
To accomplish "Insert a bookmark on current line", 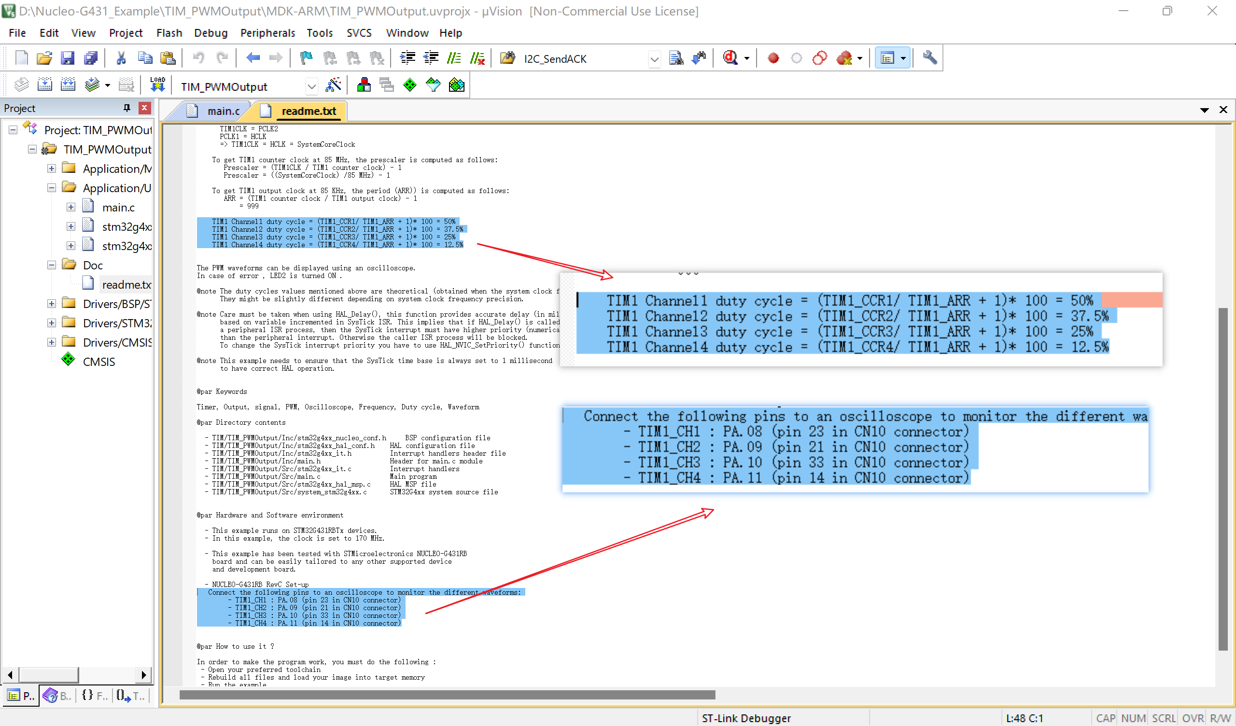I will point(306,58).
